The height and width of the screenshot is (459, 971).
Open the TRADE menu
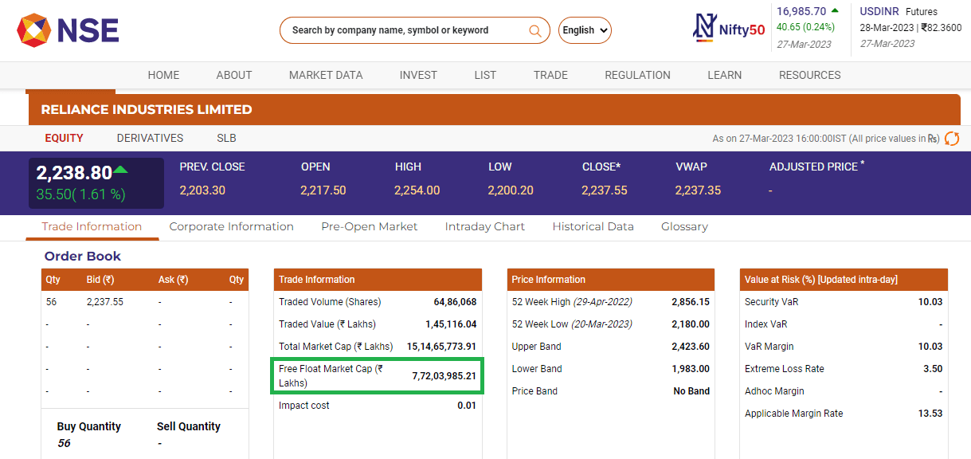click(550, 75)
